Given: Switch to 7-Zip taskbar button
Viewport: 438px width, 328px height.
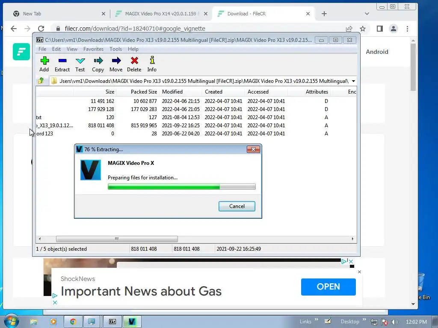Looking at the screenshot, I should point(112,322).
